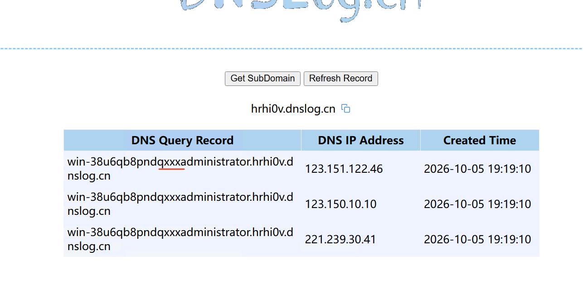Click the created time in the 123.150.10.10 row
Screen dimensions: 583x284
[477, 204]
